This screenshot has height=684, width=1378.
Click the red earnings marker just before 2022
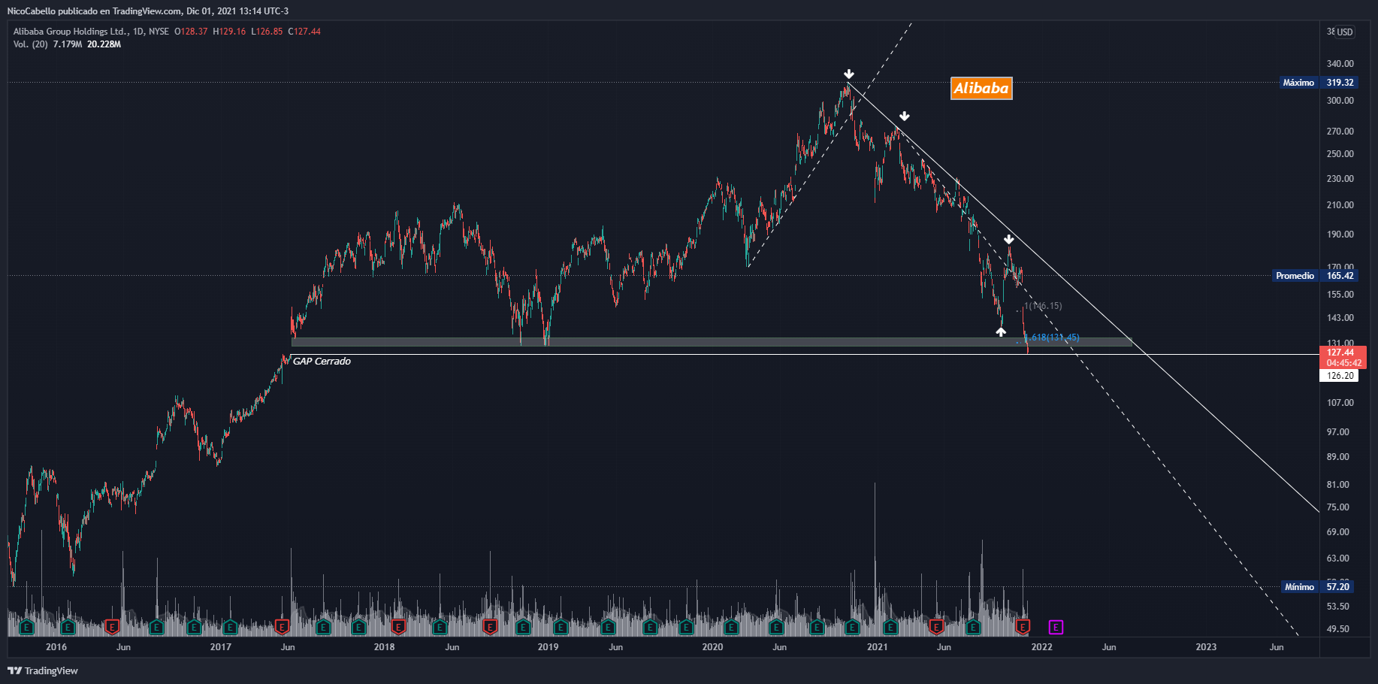[1023, 626]
